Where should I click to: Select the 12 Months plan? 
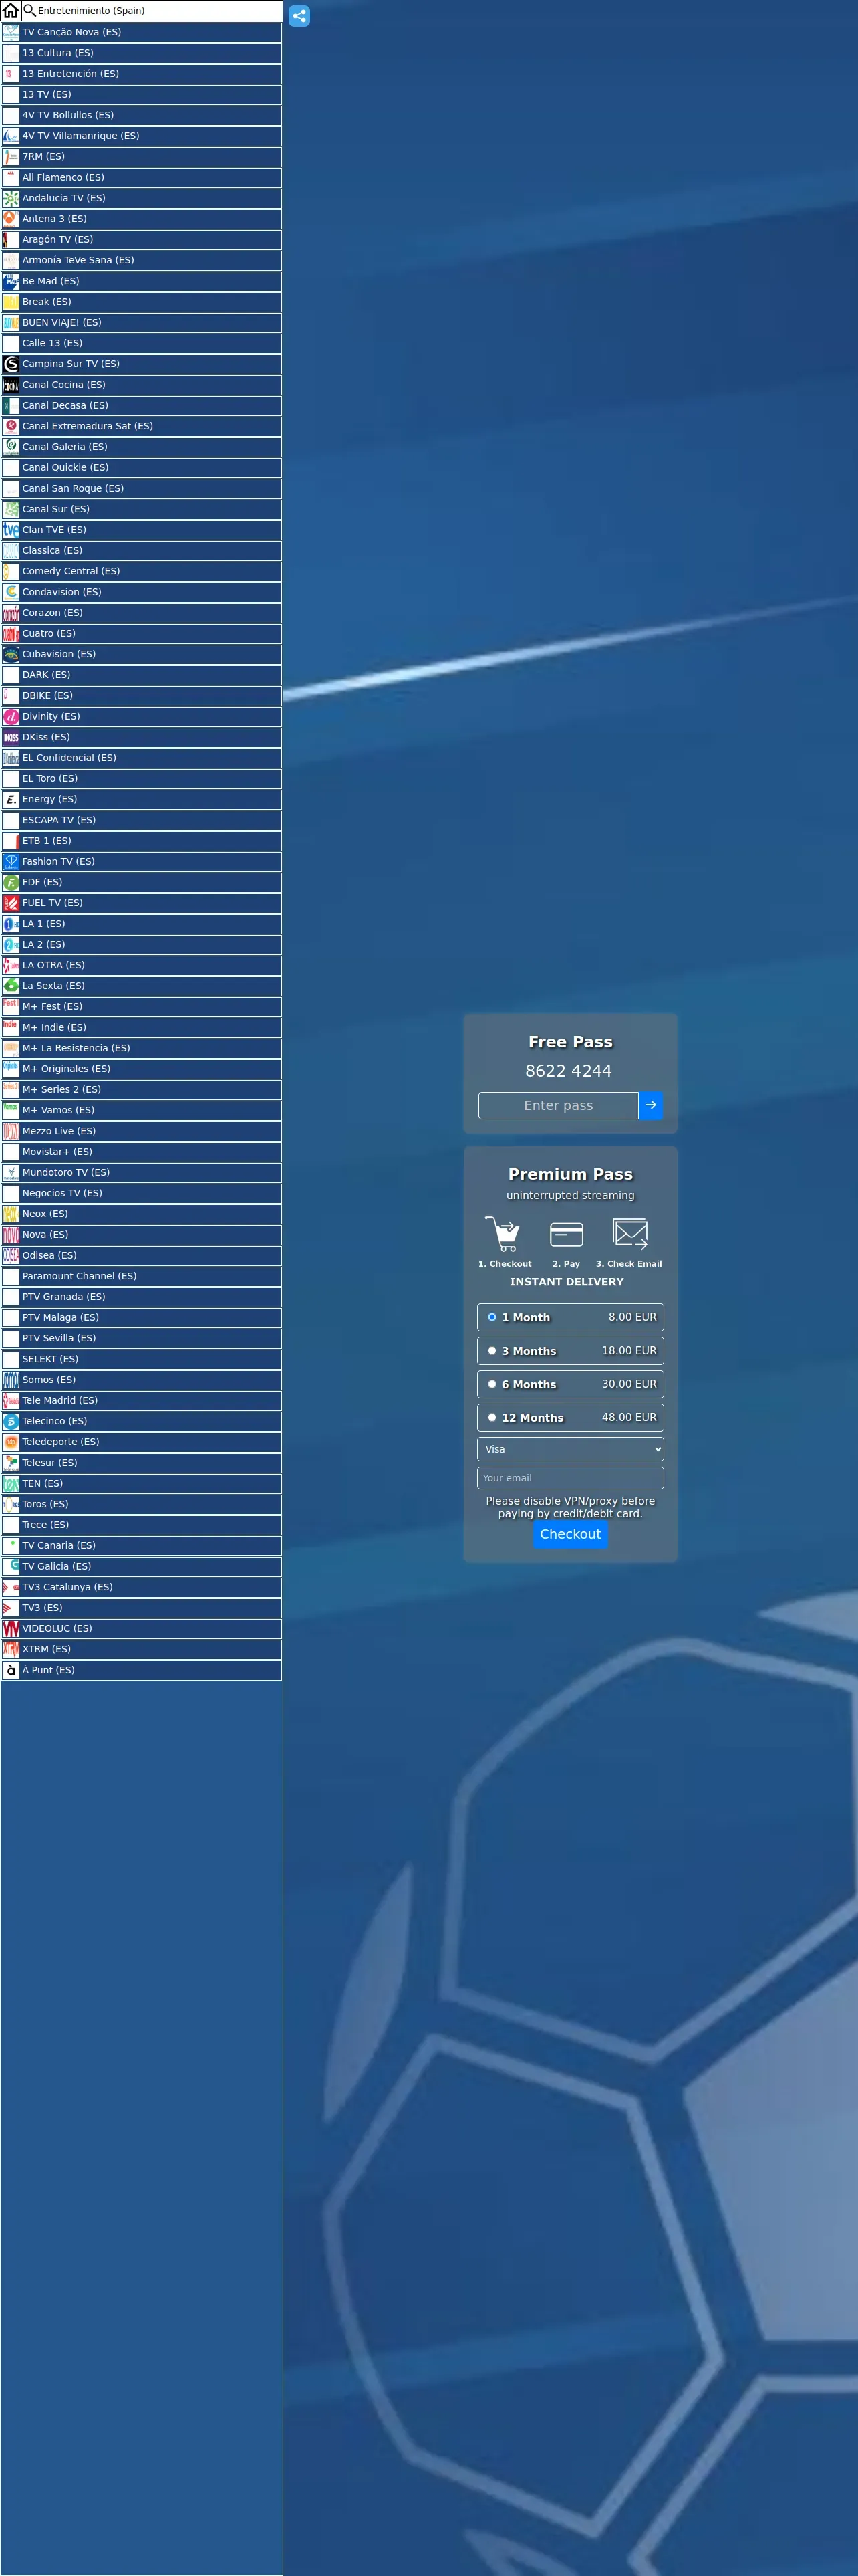571,1418
